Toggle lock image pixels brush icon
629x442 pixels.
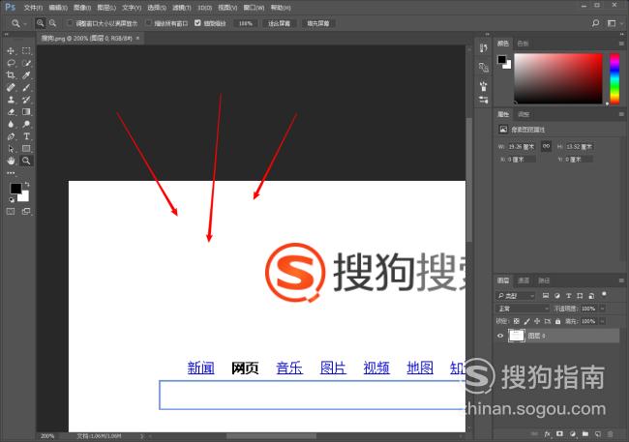526,321
